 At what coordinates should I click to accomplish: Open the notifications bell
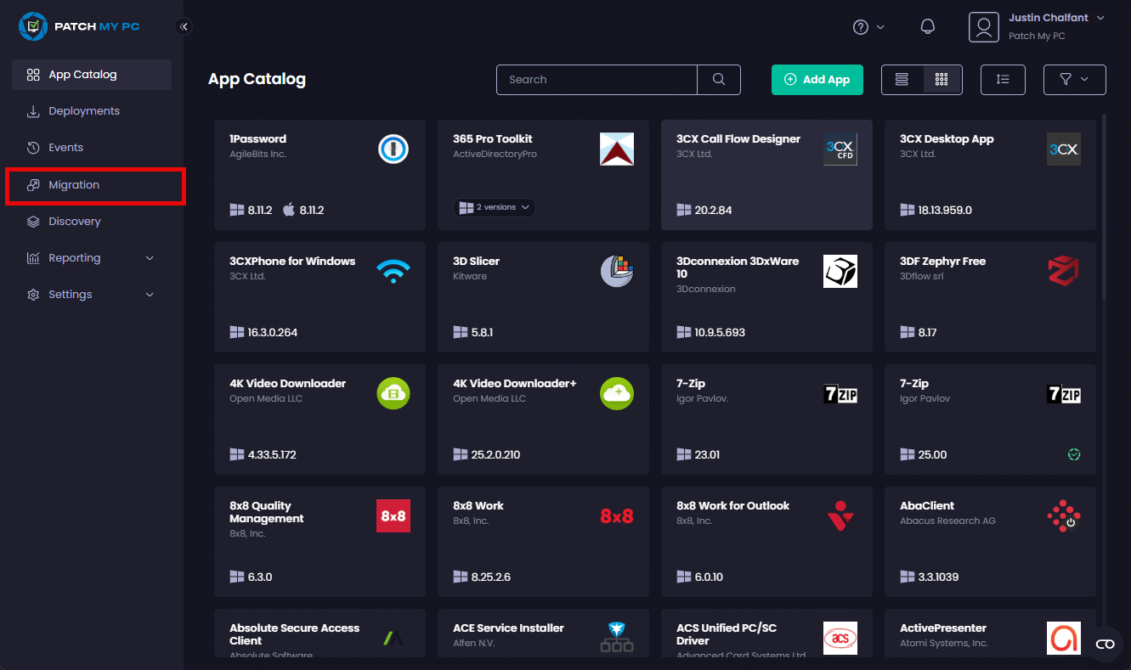click(x=928, y=27)
